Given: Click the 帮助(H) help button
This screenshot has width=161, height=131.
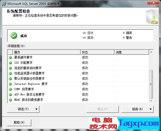Looking at the screenshot, I should coord(19,123).
